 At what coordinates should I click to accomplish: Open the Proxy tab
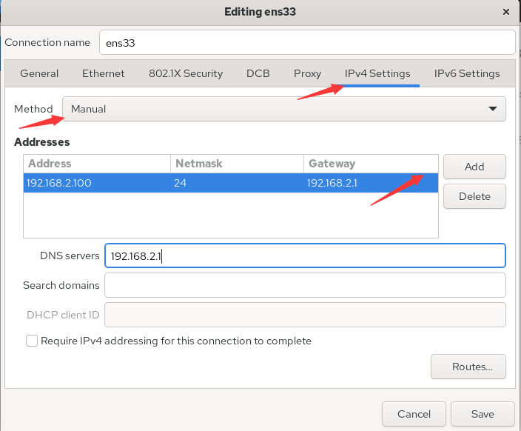307,73
